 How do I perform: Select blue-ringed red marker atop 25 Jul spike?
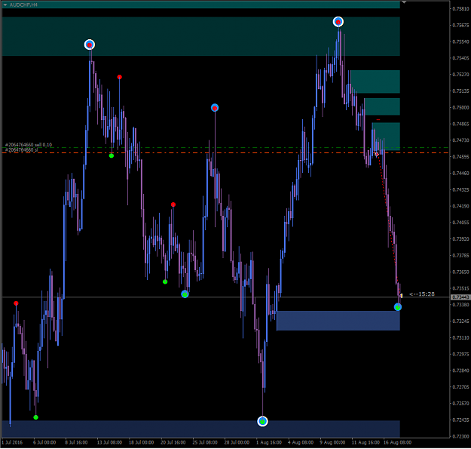(x=215, y=108)
